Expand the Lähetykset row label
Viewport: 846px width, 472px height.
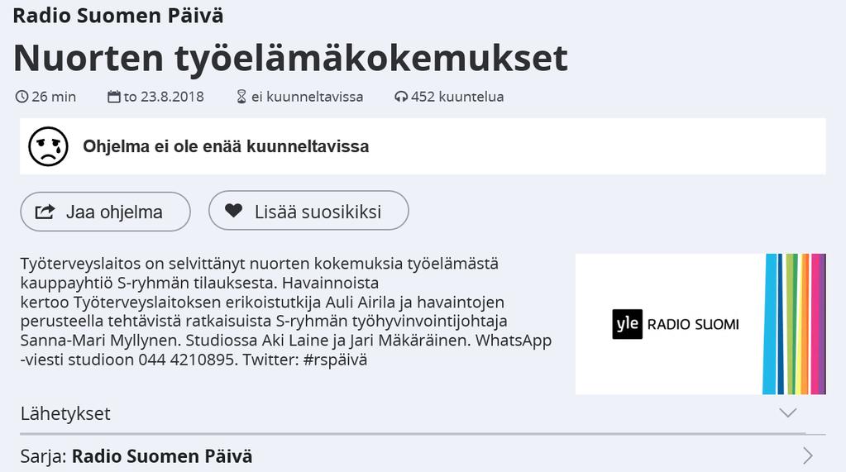pyautogui.click(x=65, y=413)
